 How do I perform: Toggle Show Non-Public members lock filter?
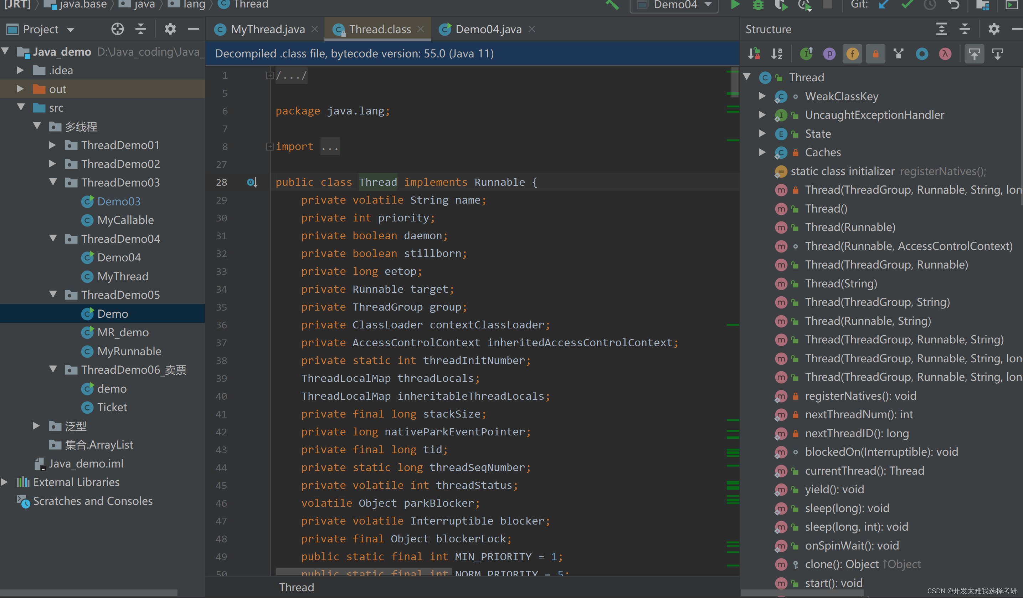pos(875,53)
